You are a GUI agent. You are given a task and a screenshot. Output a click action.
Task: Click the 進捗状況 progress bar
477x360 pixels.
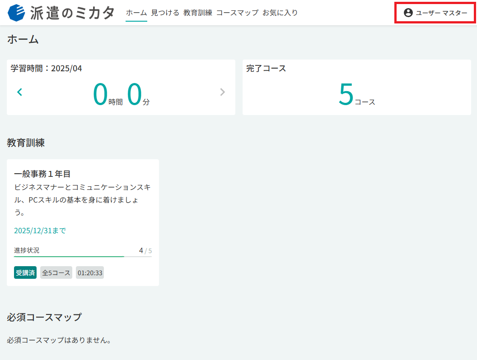(83, 257)
